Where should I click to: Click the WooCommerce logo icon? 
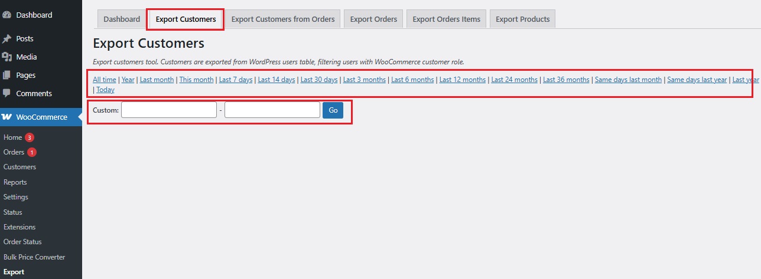coord(7,117)
